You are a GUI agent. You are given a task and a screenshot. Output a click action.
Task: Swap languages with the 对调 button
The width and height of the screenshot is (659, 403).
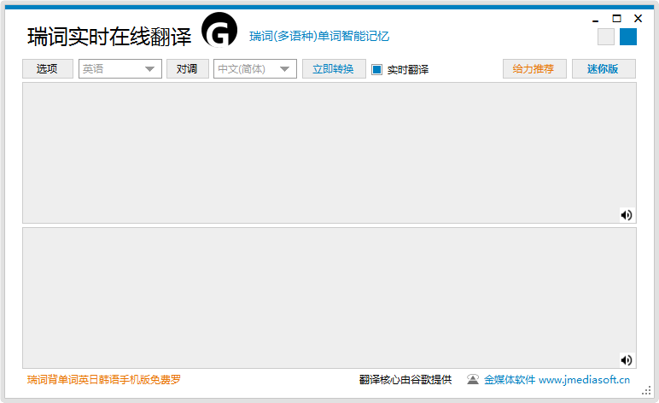pos(188,68)
